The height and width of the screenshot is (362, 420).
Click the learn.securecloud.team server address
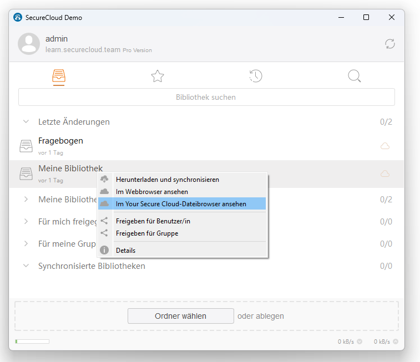click(83, 50)
